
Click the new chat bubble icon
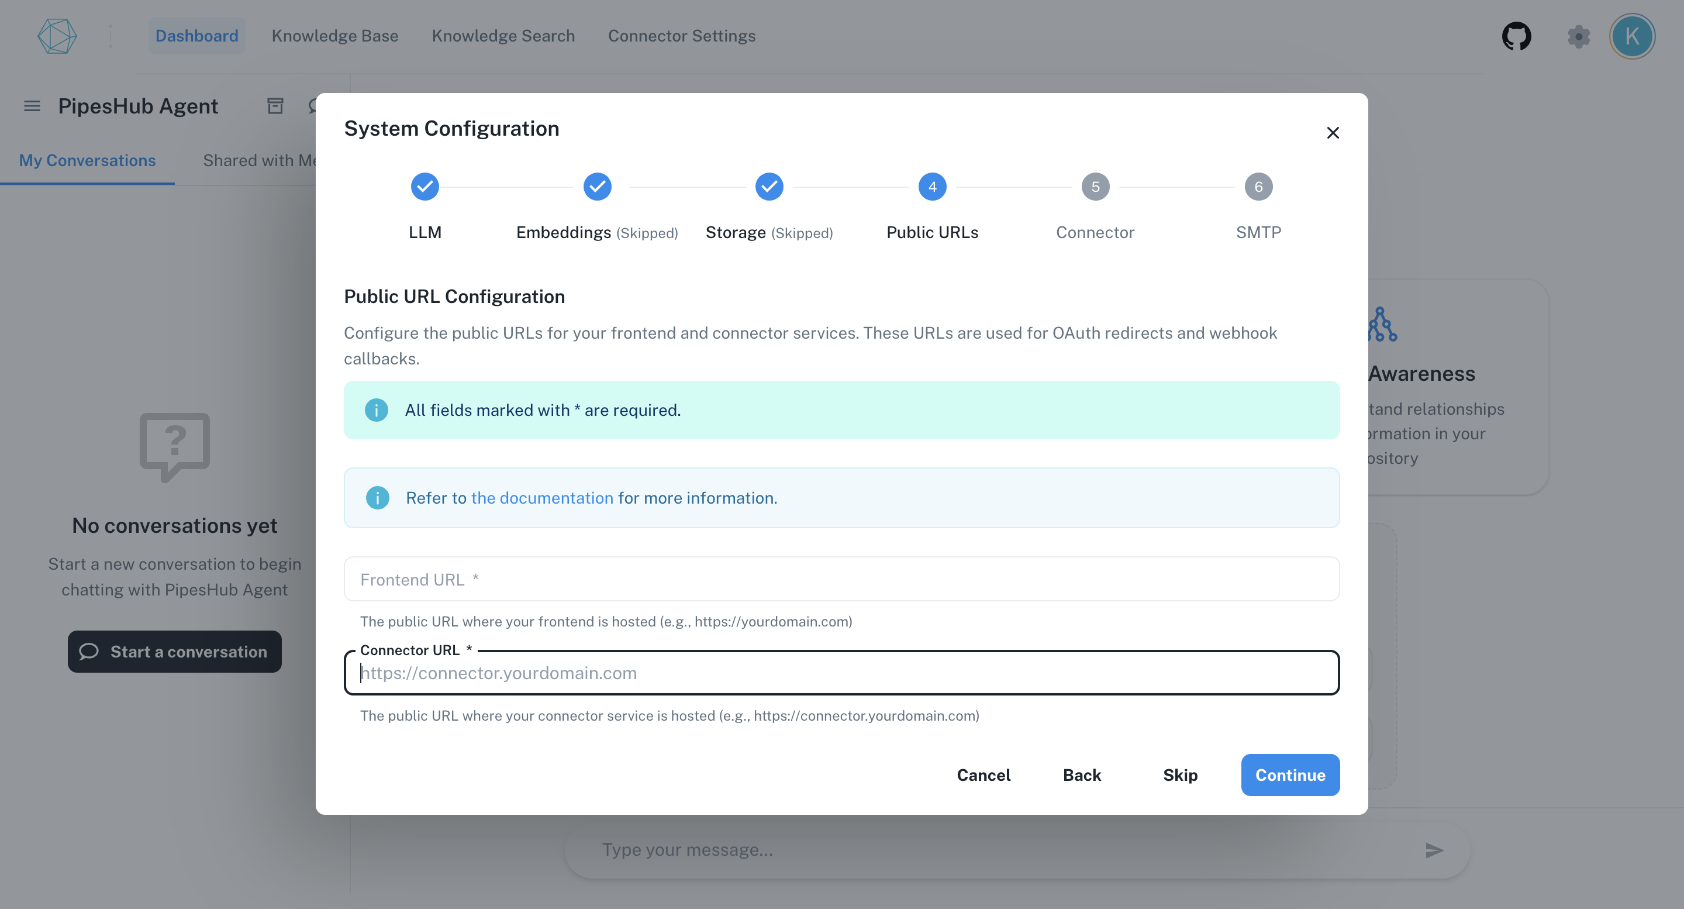(x=313, y=105)
